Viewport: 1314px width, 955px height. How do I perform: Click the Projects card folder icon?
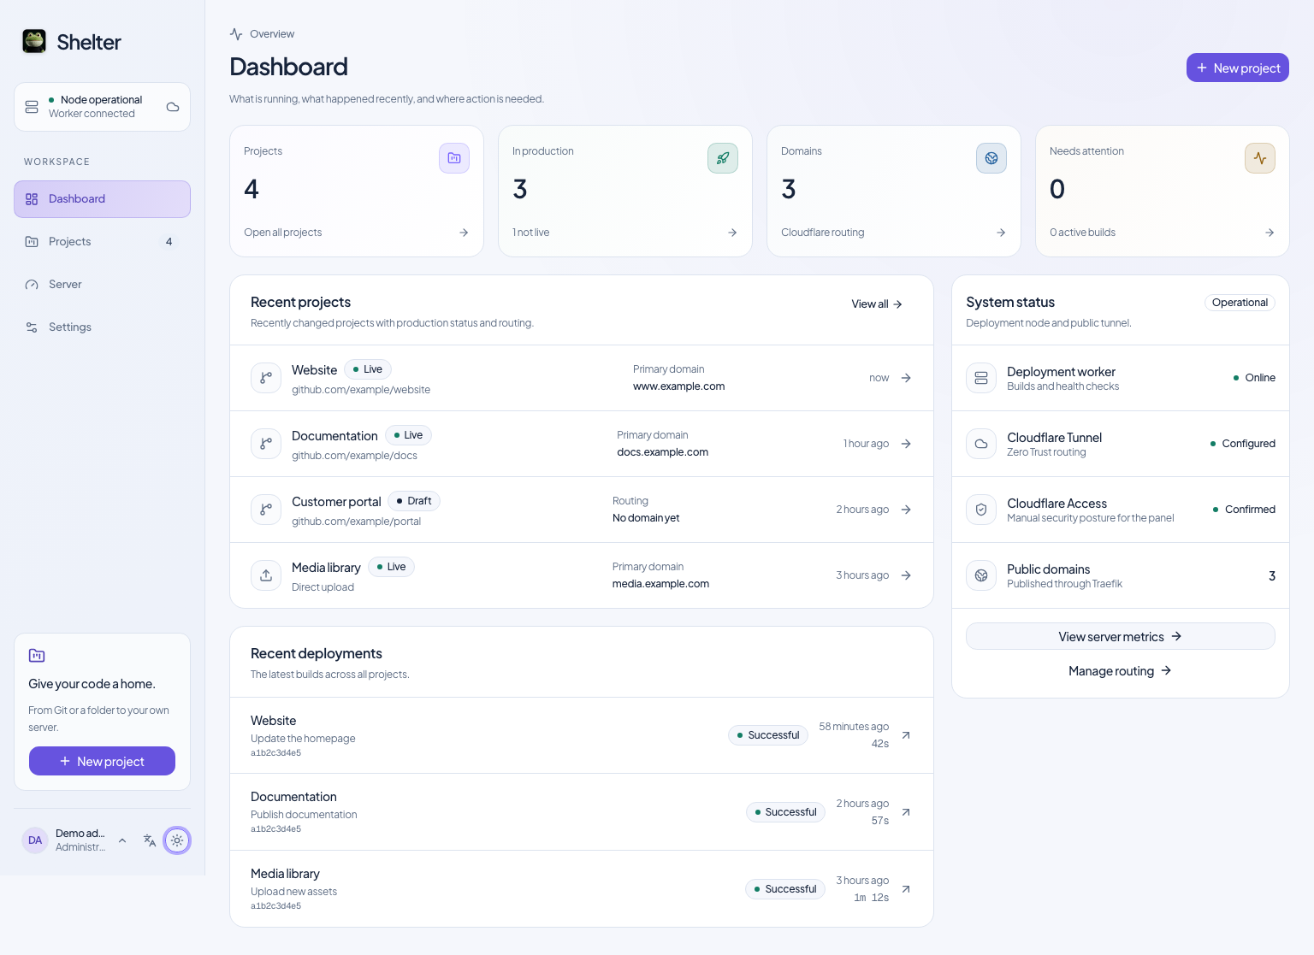point(454,158)
